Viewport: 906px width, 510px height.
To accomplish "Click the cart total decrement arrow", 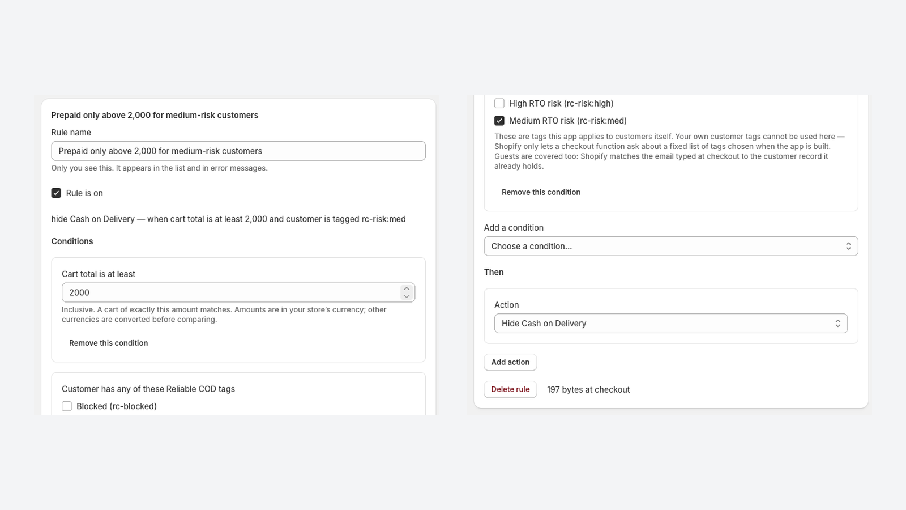I will tap(407, 296).
